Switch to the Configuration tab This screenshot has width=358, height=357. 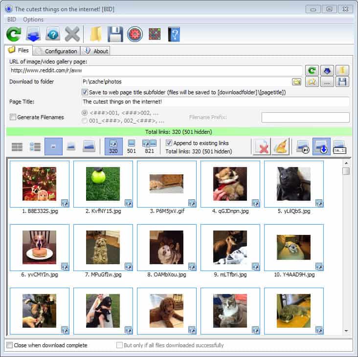point(57,51)
